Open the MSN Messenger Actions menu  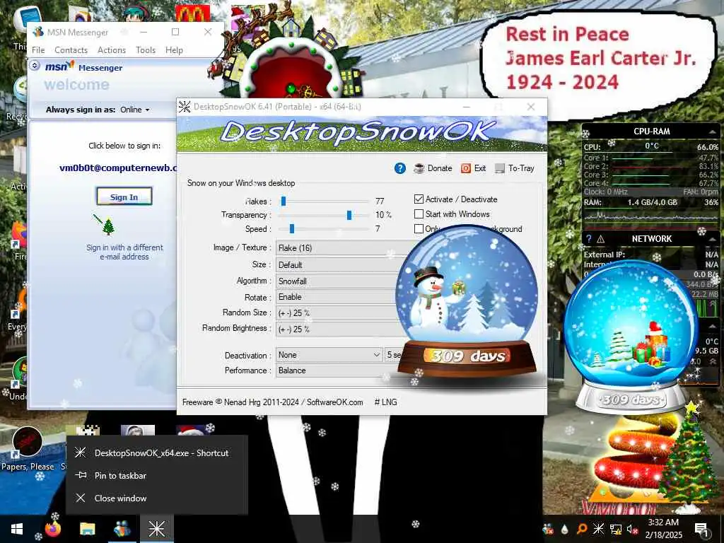pos(112,50)
